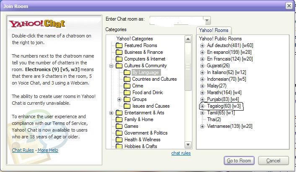Select the Food and Drink category label
The image size is (296, 172).
148,93
